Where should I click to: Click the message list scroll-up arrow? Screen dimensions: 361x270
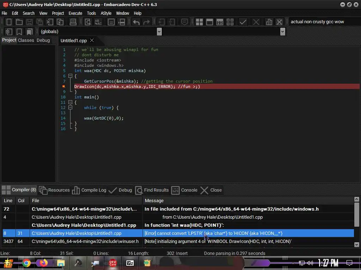click(356, 199)
